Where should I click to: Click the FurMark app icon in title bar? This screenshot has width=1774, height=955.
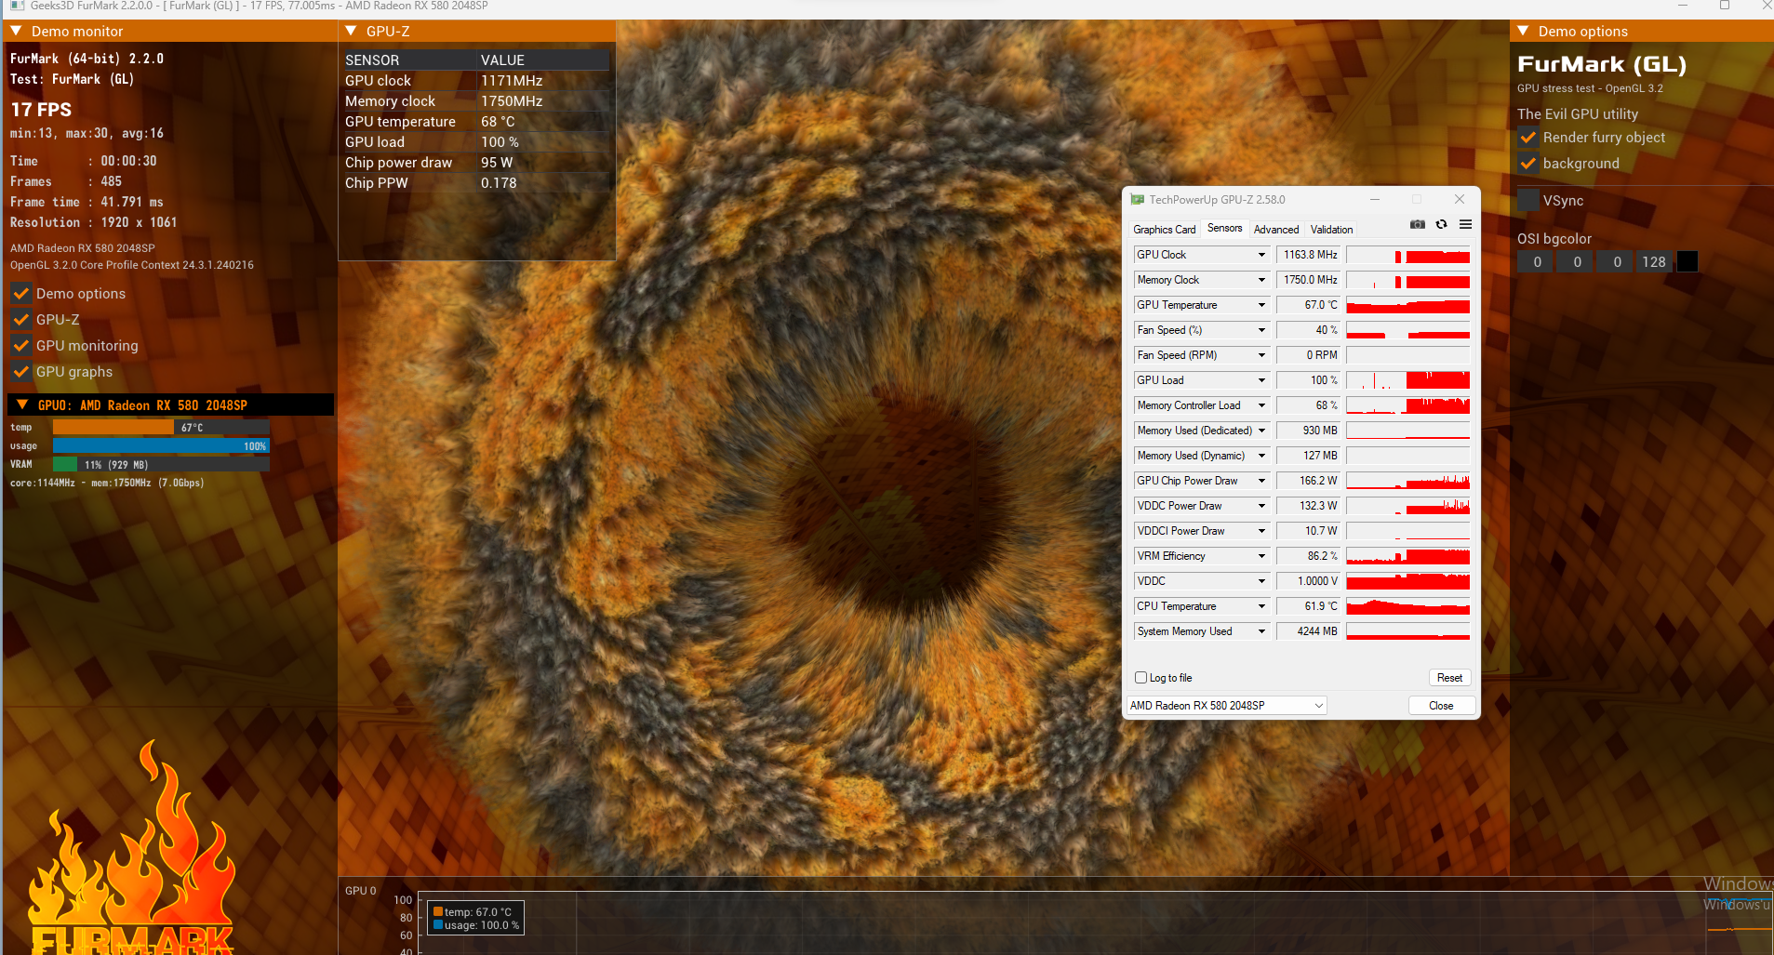tap(17, 6)
